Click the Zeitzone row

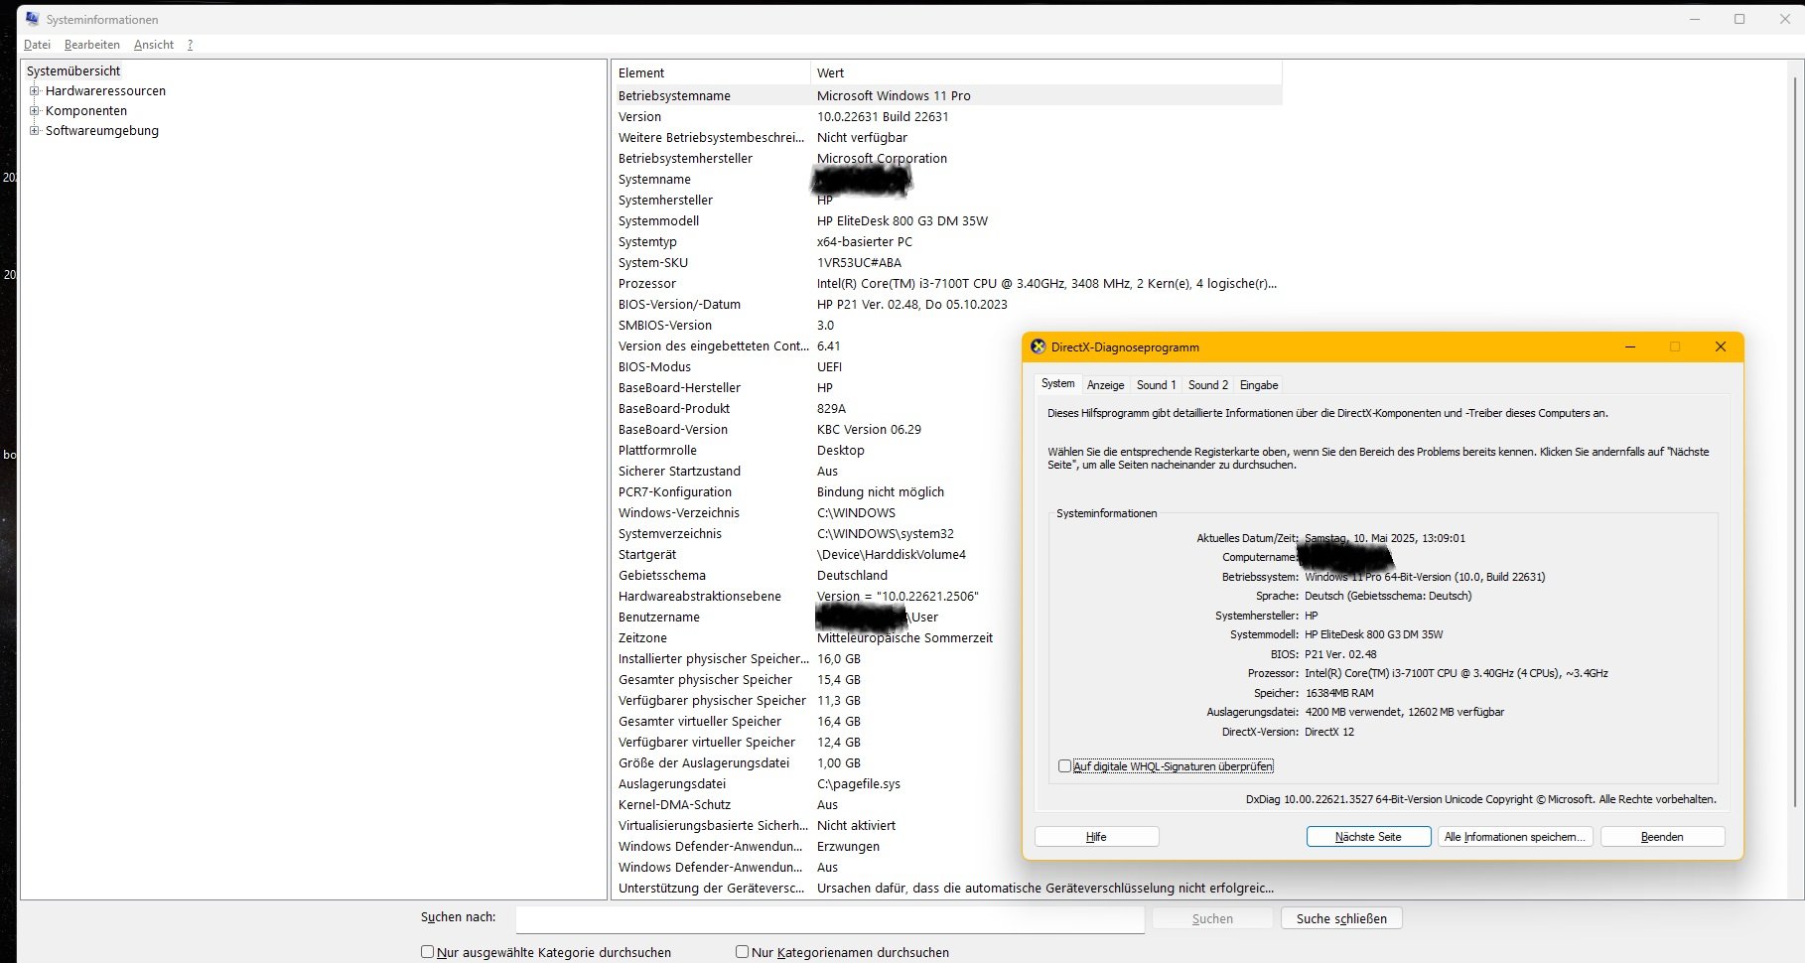(817, 637)
